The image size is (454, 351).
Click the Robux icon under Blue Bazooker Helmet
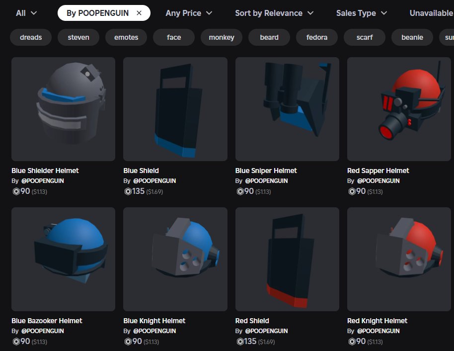[x=16, y=342]
